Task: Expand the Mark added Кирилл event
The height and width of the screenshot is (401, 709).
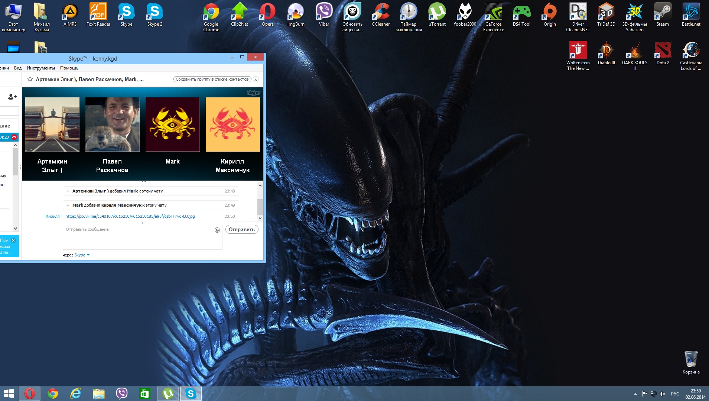Action: [68, 205]
